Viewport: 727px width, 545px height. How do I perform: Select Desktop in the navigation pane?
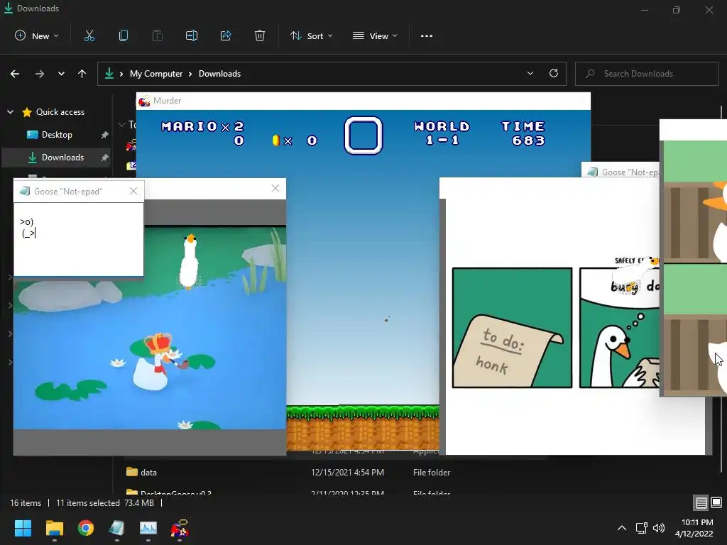click(x=57, y=134)
